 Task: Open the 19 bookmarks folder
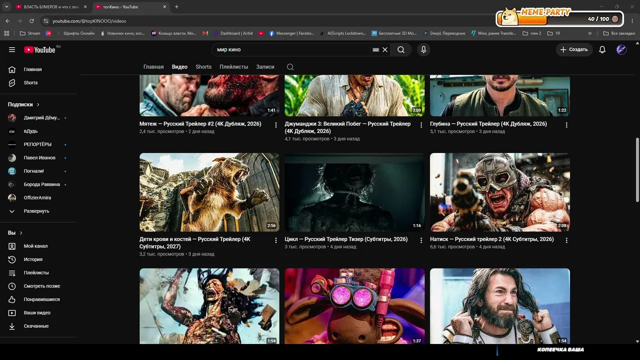click(553, 33)
